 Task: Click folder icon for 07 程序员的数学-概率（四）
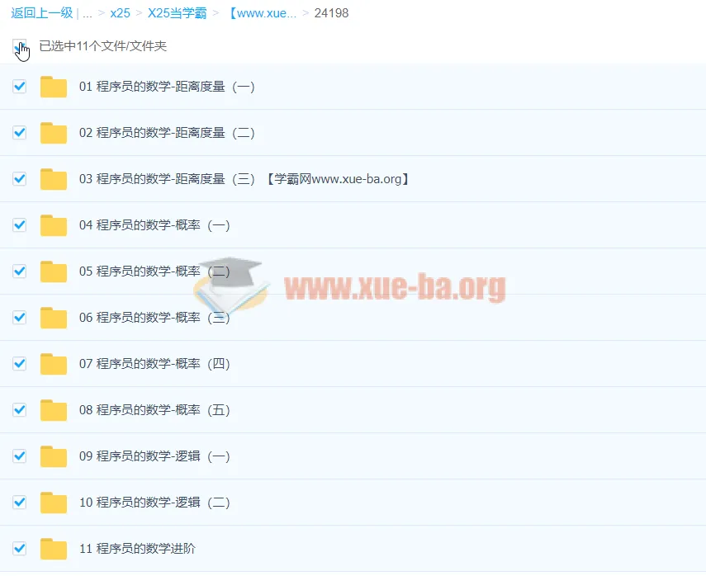(54, 364)
